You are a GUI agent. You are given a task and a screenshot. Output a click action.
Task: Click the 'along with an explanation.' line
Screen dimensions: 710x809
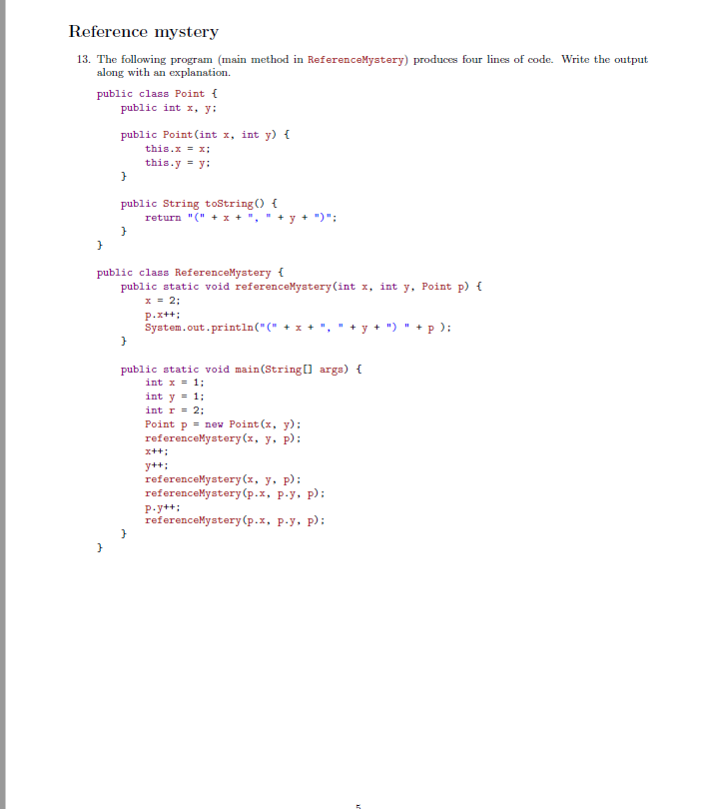click(164, 73)
